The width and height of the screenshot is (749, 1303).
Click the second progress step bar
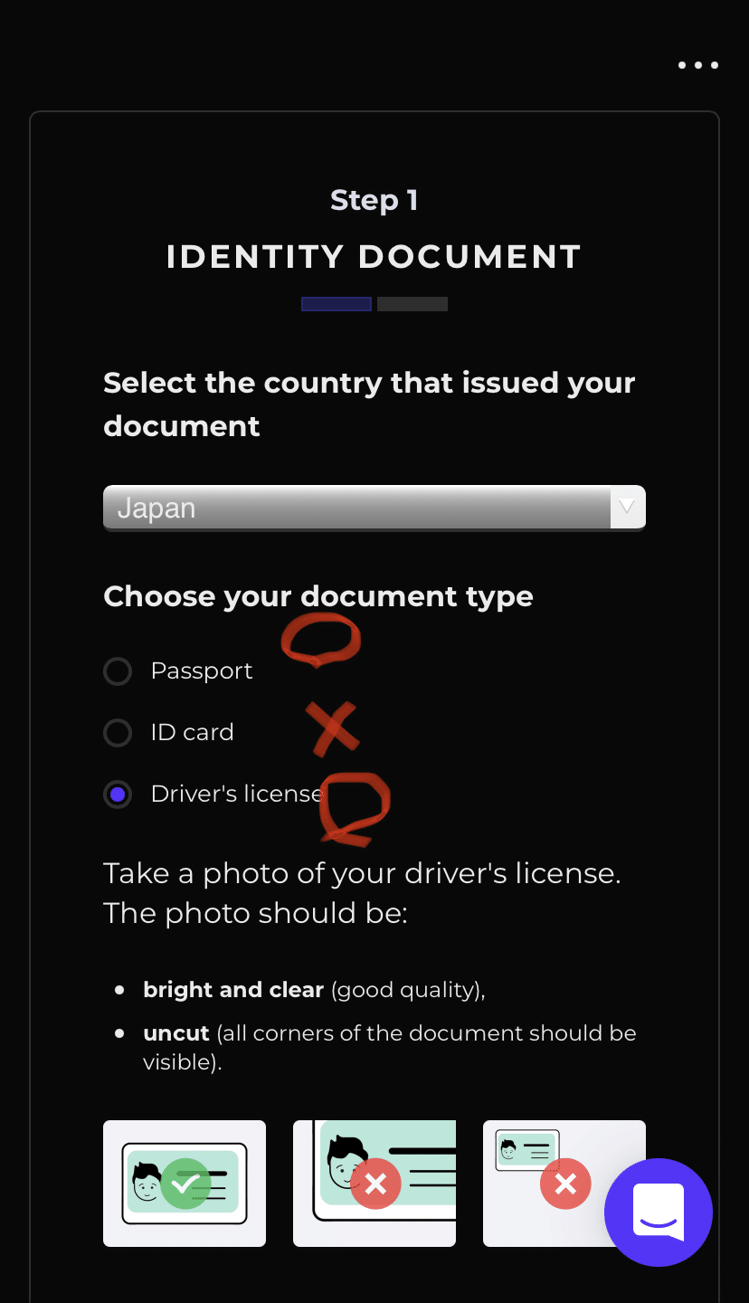(412, 304)
